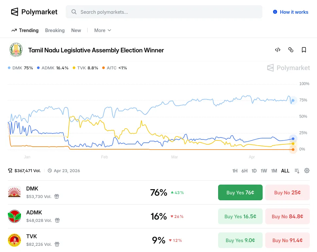Copy the market link icon
Screen dimensions: 317x252
coord(291,50)
